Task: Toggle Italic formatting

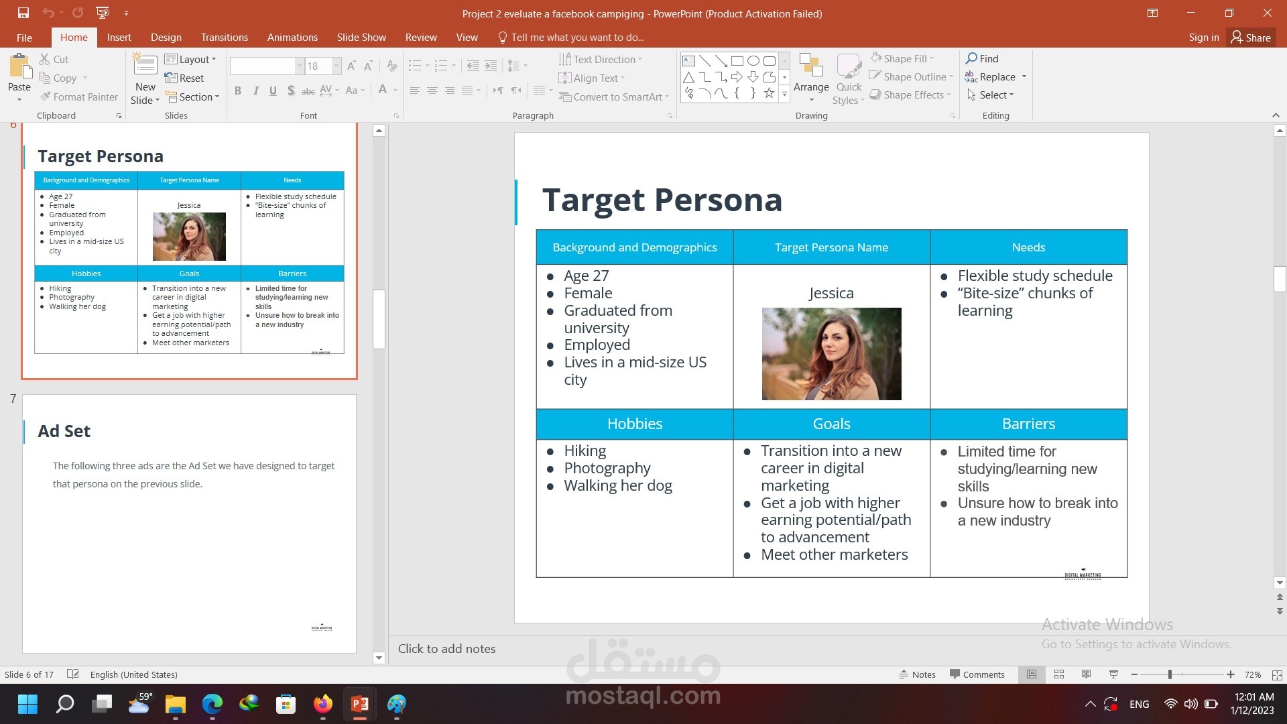Action: tap(255, 90)
